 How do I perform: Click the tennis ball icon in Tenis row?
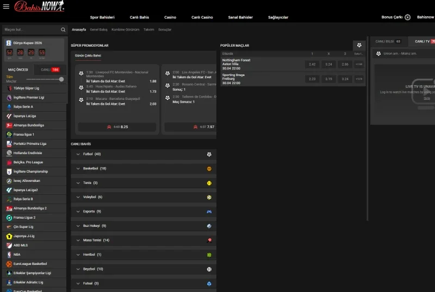click(x=209, y=183)
